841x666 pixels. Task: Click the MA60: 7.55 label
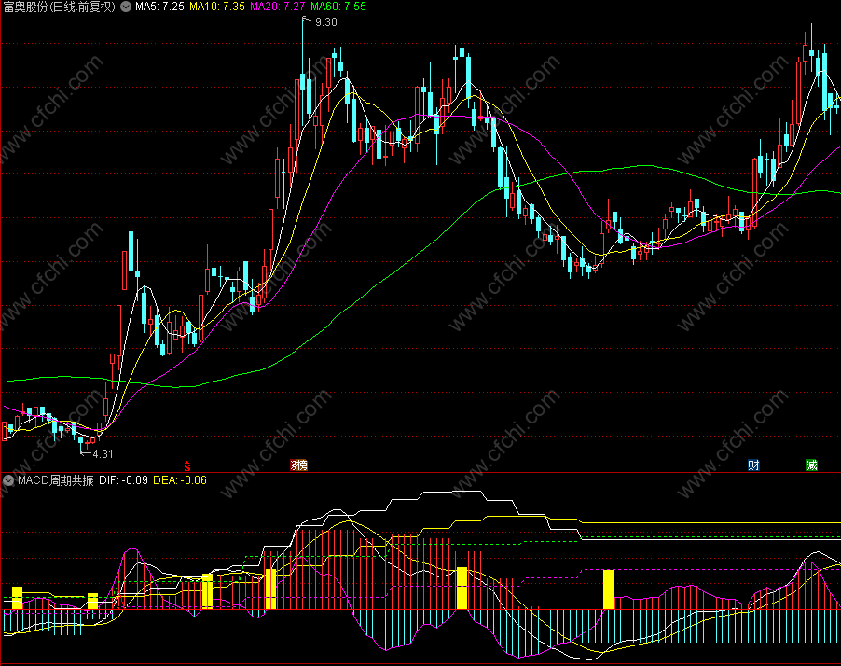pyautogui.click(x=338, y=7)
